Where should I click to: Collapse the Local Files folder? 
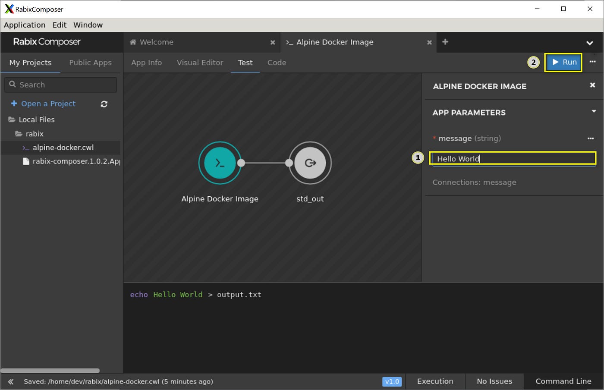[x=31, y=120]
